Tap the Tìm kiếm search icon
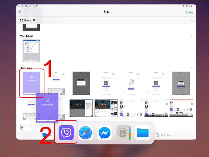The image size is (209, 157). coord(158,135)
